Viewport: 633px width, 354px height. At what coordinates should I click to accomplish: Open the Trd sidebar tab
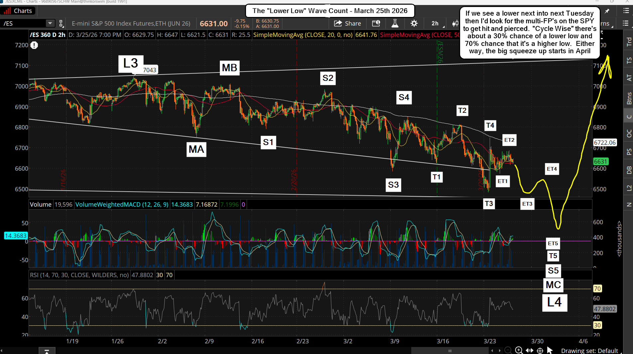pyautogui.click(x=629, y=42)
